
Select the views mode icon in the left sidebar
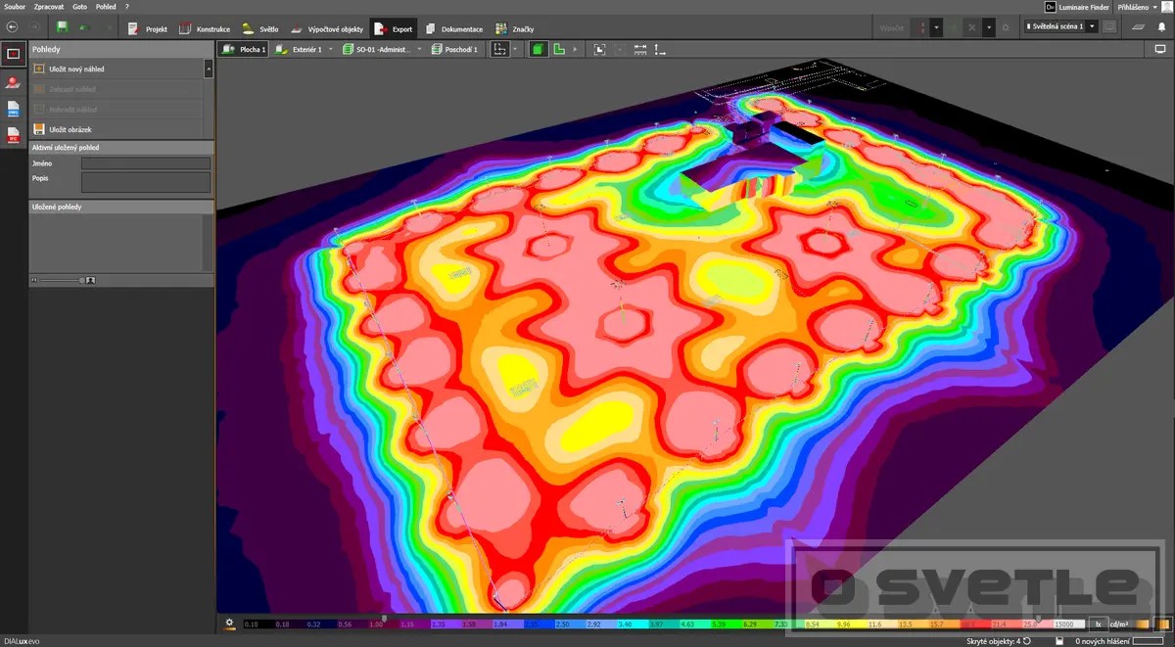[x=14, y=54]
